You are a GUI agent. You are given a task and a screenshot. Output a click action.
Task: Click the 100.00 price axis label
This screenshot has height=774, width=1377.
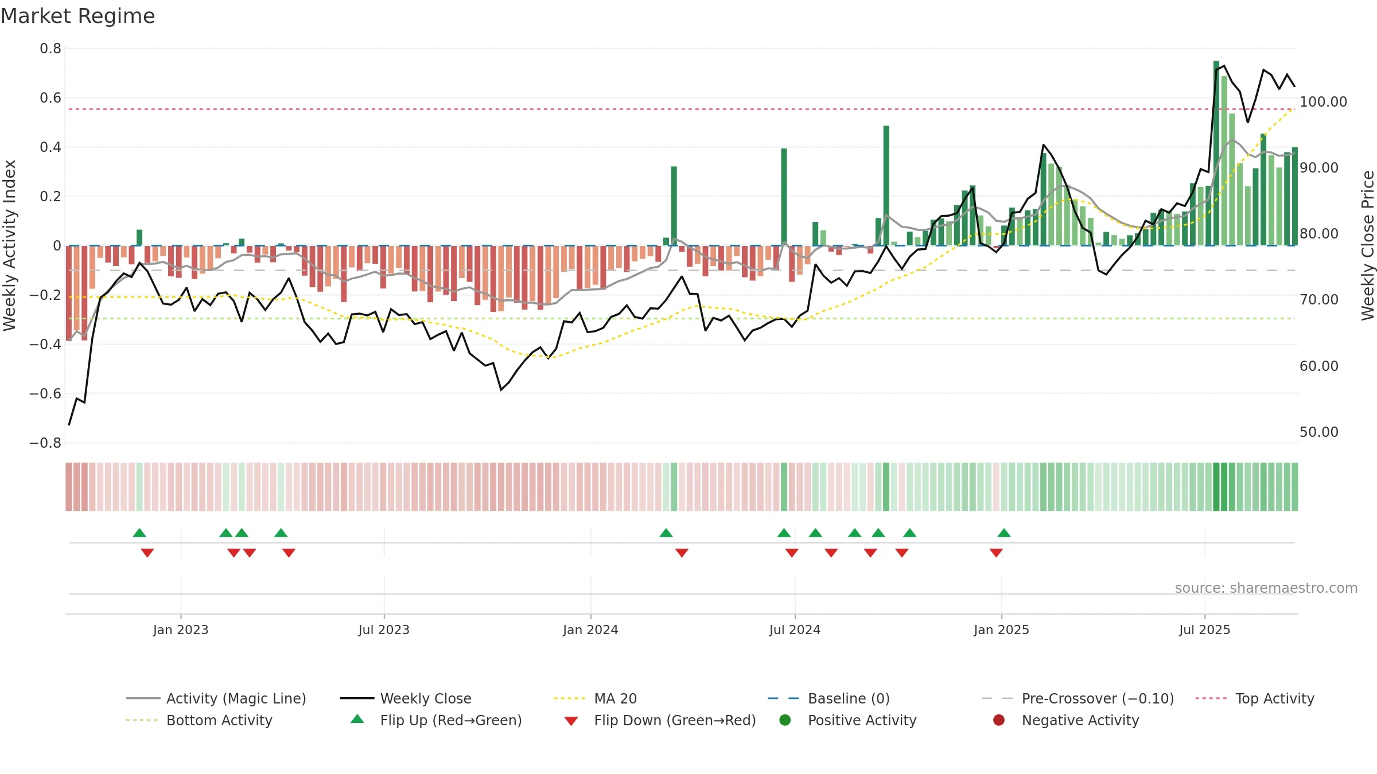pyautogui.click(x=1323, y=102)
